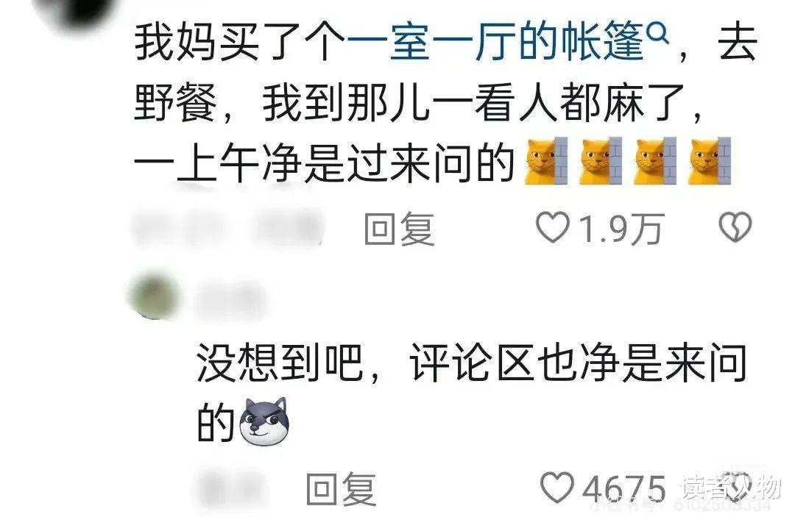The height and width of the screenshot is (517, 795).
Task: Tap the heart icon beside 4675
Action: pyautogui.click(x=556, y=488)
